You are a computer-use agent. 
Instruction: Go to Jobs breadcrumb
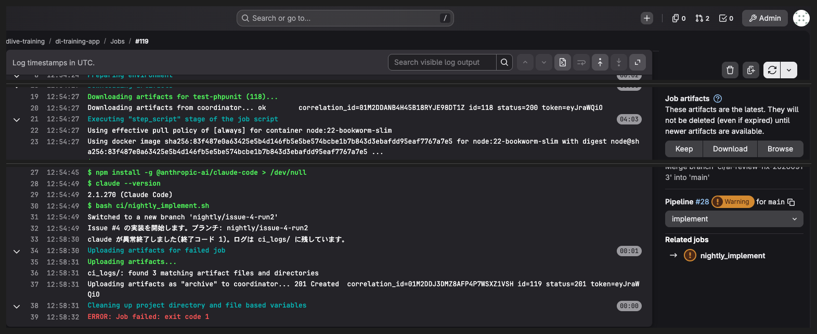point(118,41)
